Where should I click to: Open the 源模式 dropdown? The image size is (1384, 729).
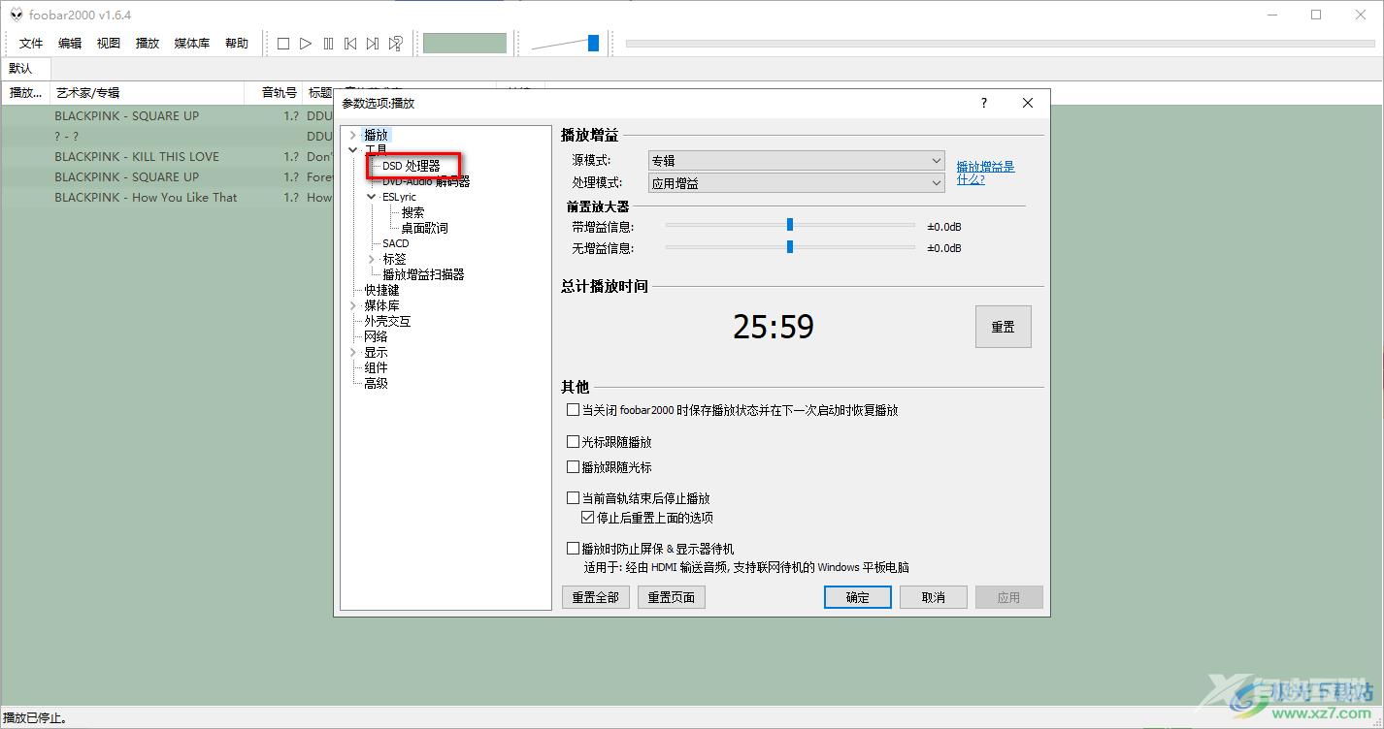[x=797, y=160]
